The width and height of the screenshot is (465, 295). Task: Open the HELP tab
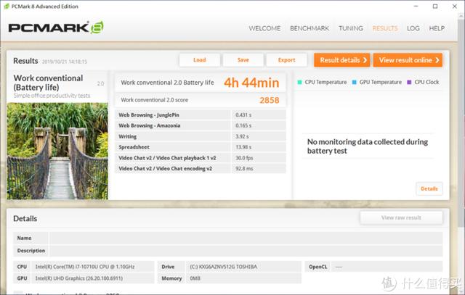[x=437, y=28]
